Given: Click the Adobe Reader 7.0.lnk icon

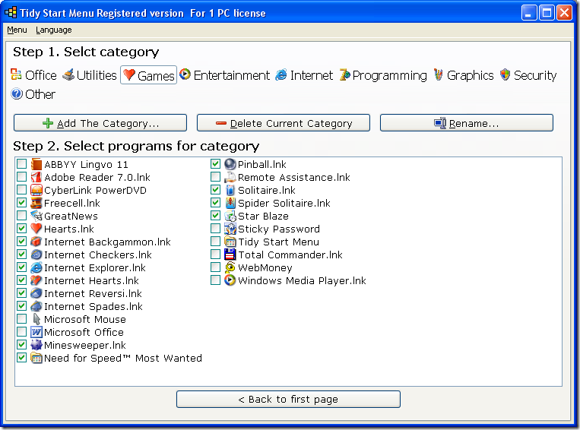Looking at the screenshot, I should (36, 177).
